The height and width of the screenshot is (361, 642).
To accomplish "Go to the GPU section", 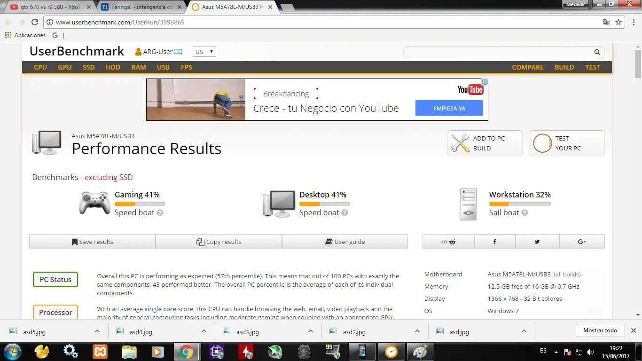I will point(65,67).
